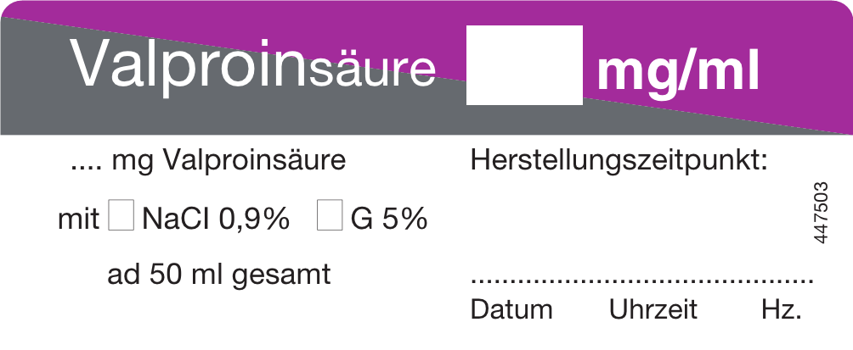Click the small 'säure' suffix in title
This screenshot has width=853, height=350.
(373, 71)
